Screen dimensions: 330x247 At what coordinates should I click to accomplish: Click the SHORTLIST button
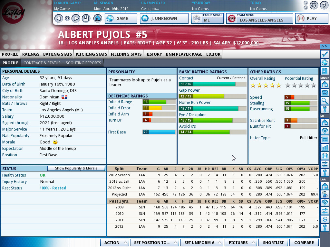pyautogui.click(x=273, y=242)
